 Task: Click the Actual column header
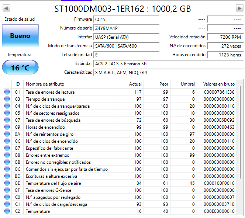(130, 84)
